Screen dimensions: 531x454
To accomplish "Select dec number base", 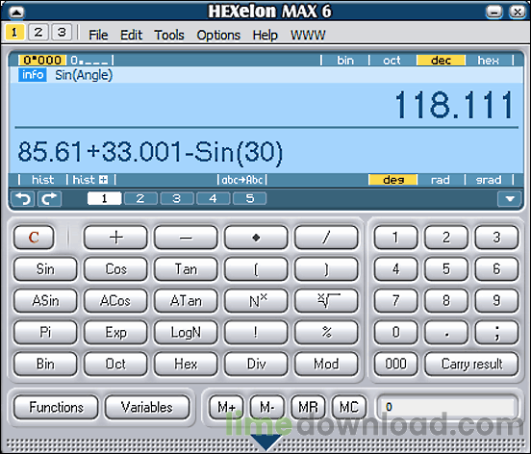I will pyautogui.click(x=441, y=61).
